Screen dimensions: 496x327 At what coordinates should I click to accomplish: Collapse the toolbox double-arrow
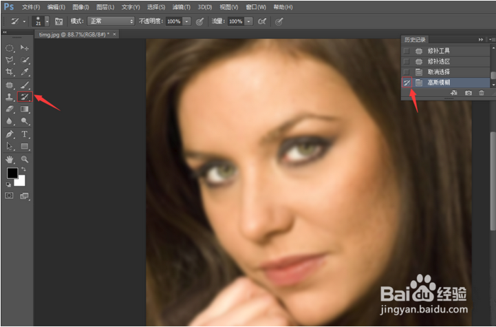[5, 32]
